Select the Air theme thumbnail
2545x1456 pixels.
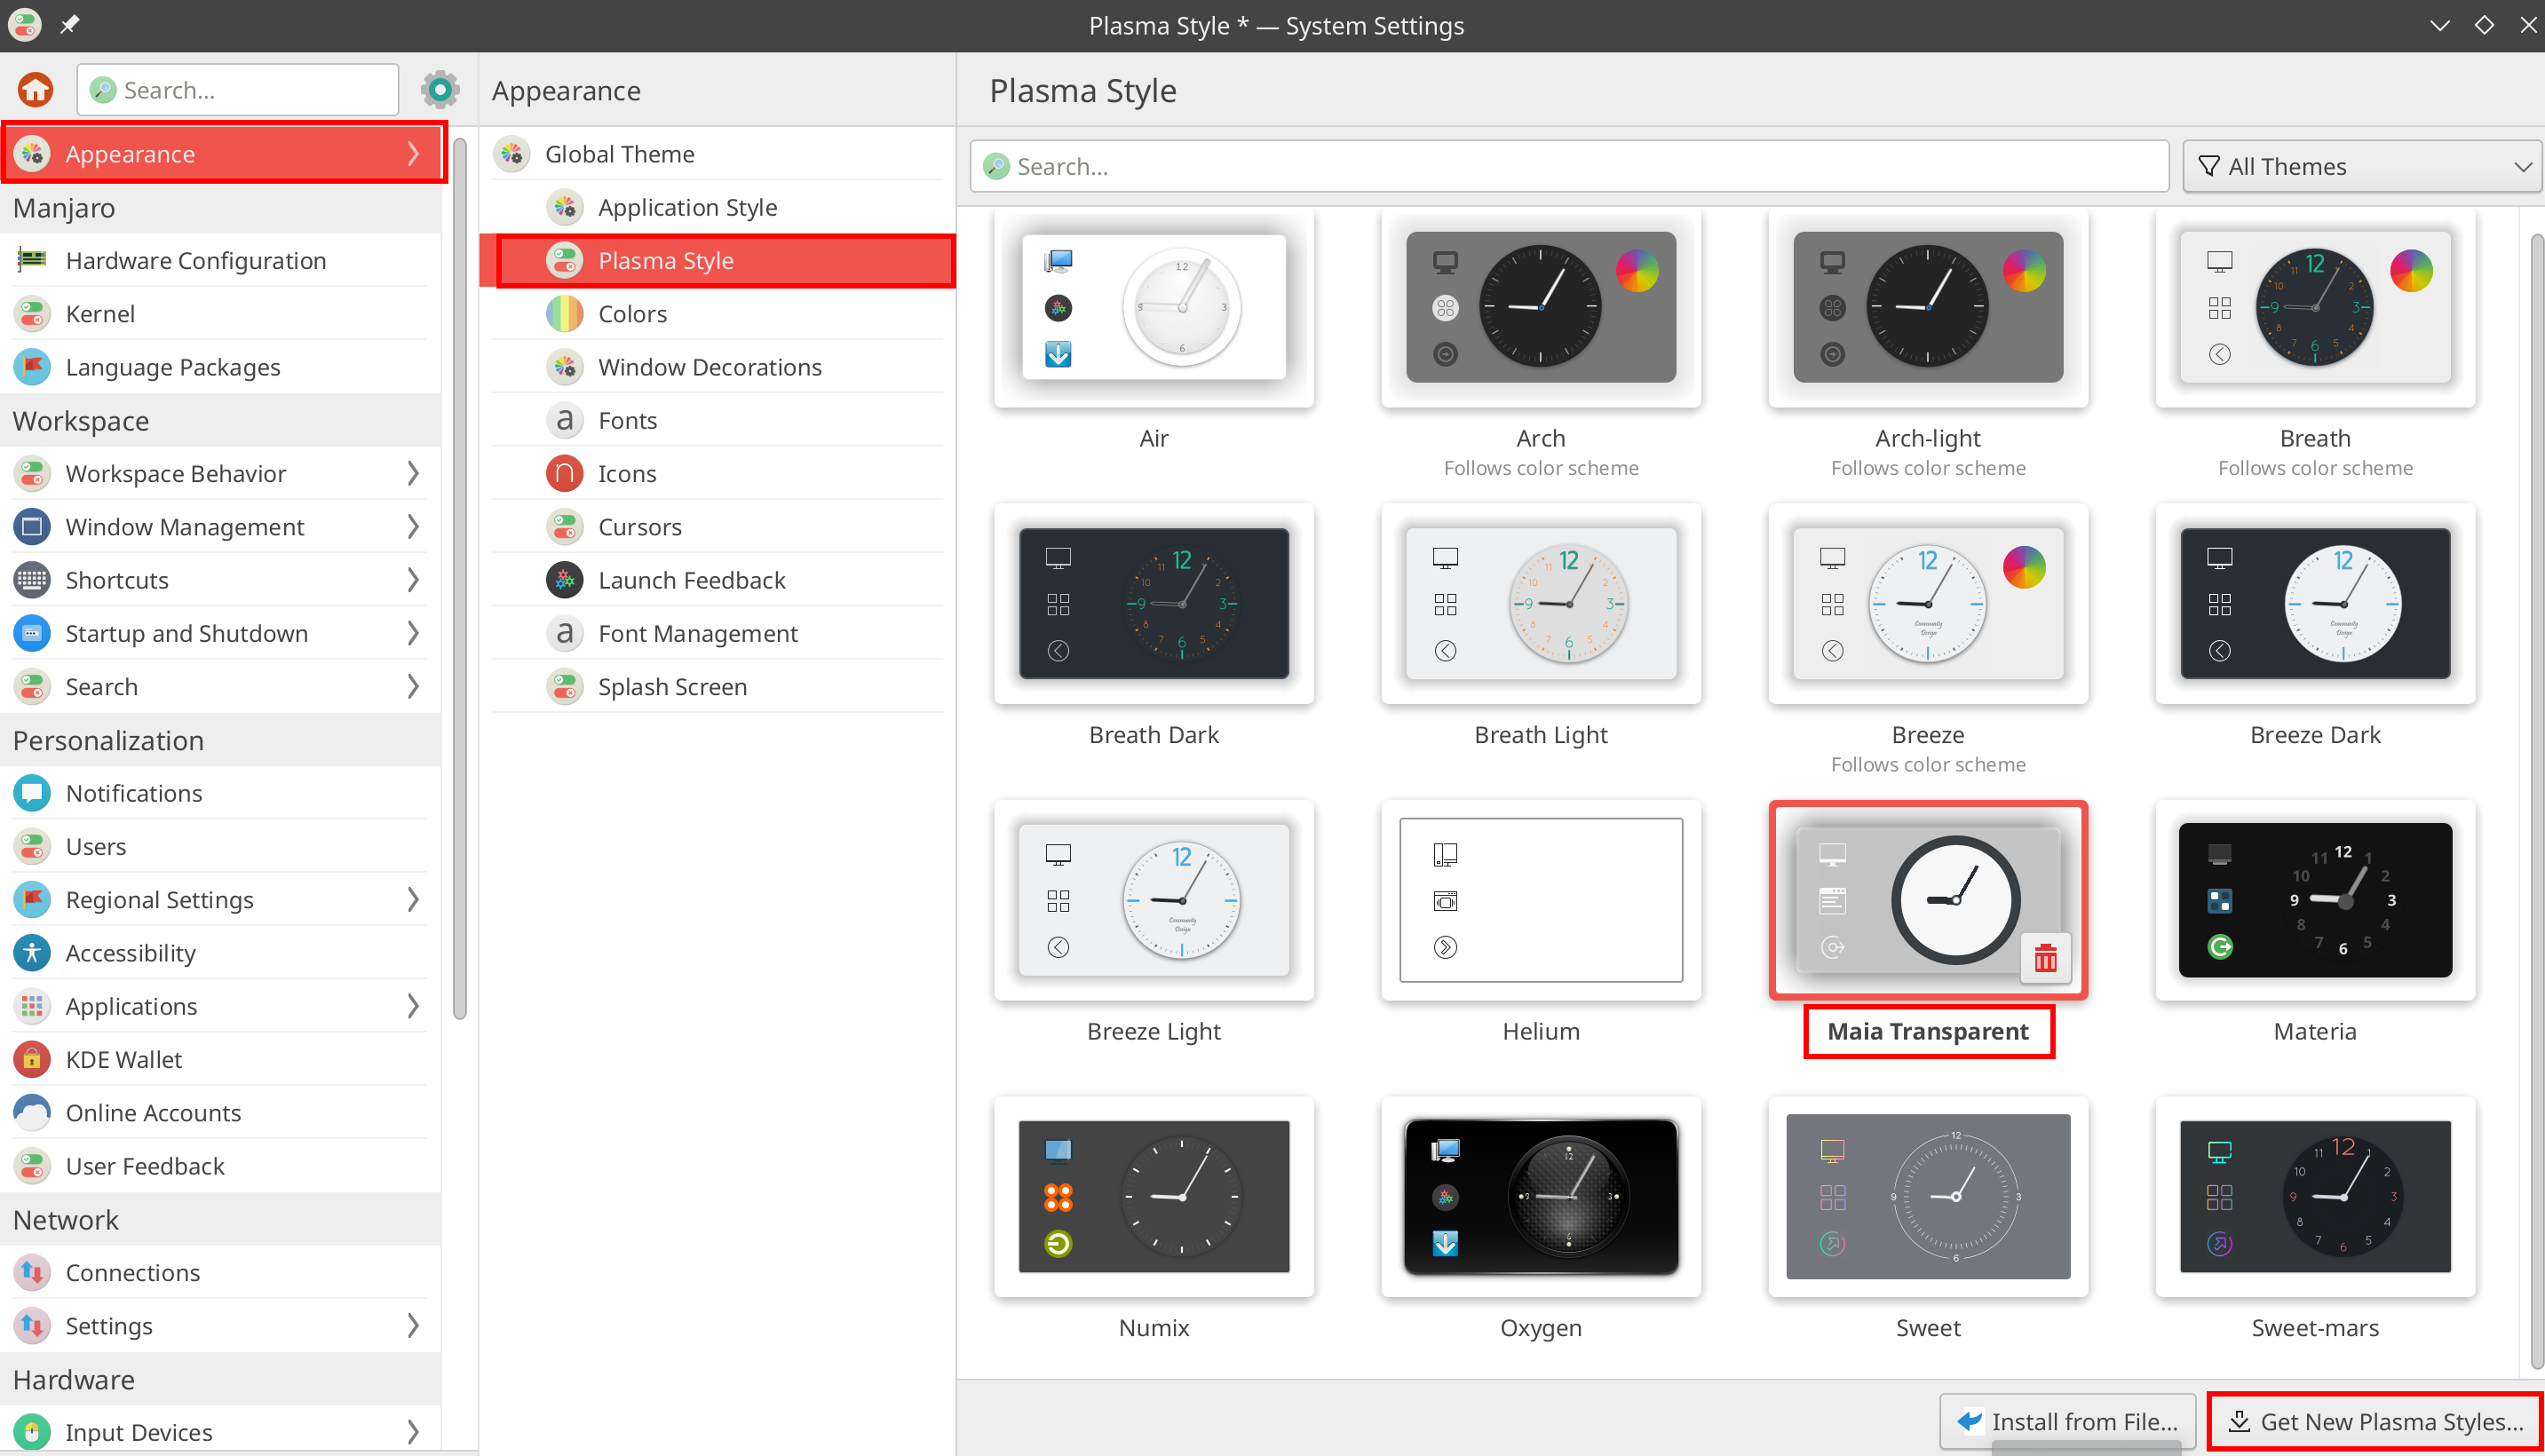click(x=1154, y=307)
